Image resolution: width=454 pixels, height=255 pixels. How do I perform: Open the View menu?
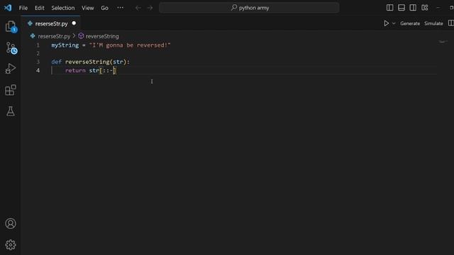(x=87, y=8)
